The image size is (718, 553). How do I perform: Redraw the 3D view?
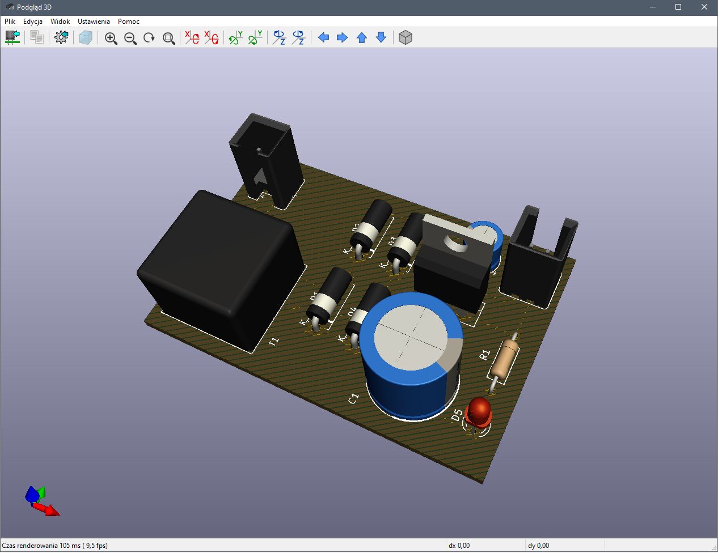(x=149, y=38)
